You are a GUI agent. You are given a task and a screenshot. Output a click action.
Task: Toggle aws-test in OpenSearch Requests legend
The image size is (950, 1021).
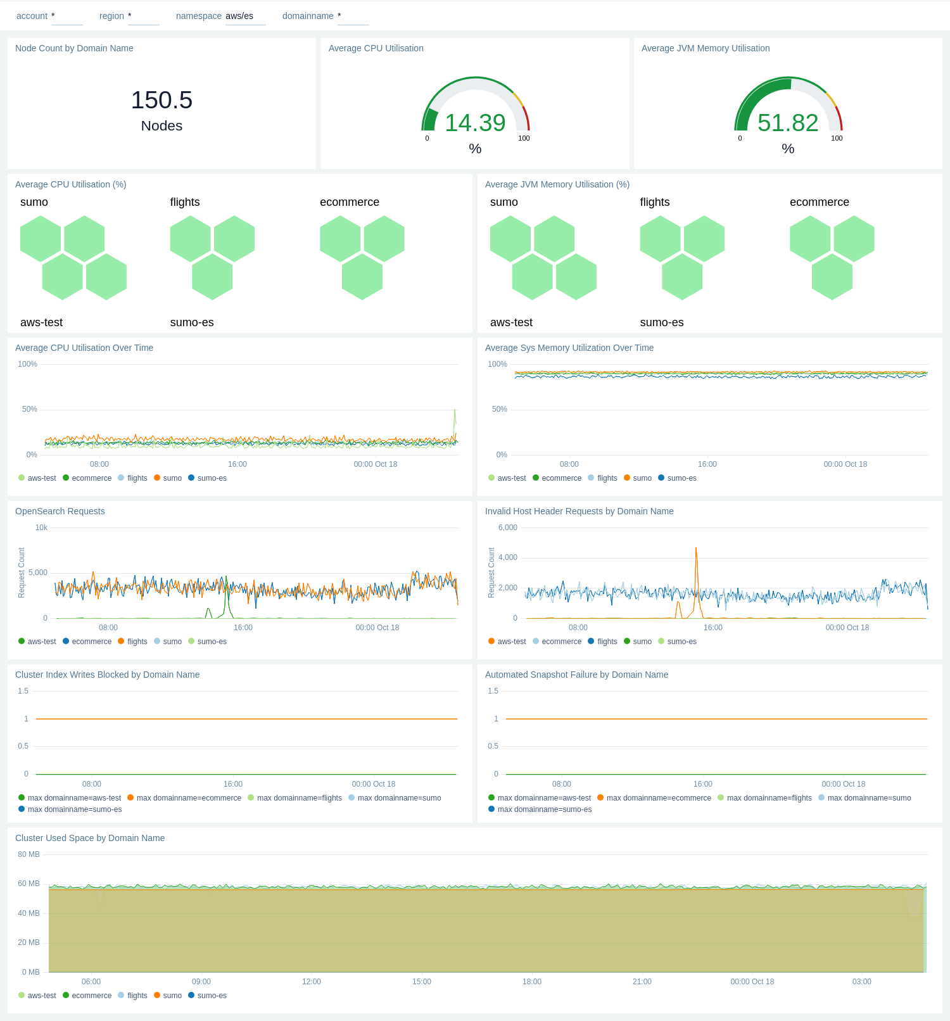37,642
